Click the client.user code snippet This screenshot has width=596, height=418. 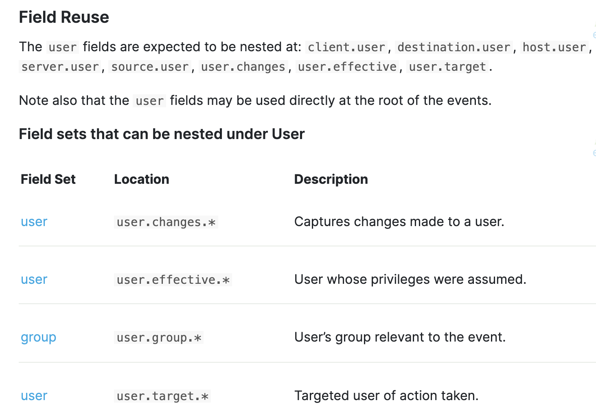point(346,47)
